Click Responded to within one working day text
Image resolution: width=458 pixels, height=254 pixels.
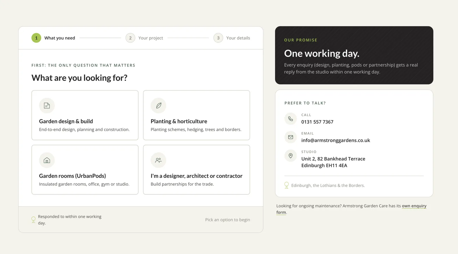(x=70, y=220)
